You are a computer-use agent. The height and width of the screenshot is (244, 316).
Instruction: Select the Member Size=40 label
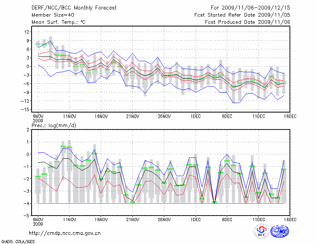(50, 15)
